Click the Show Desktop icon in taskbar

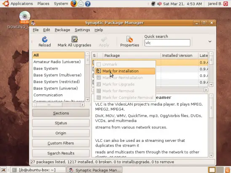click(3, 170)
